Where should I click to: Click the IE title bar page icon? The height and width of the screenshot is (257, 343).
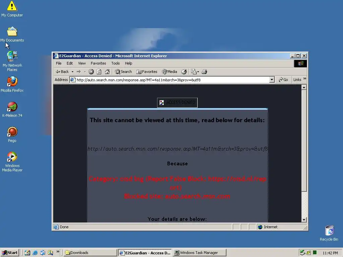pyautogui.click(x=56, y=56)
